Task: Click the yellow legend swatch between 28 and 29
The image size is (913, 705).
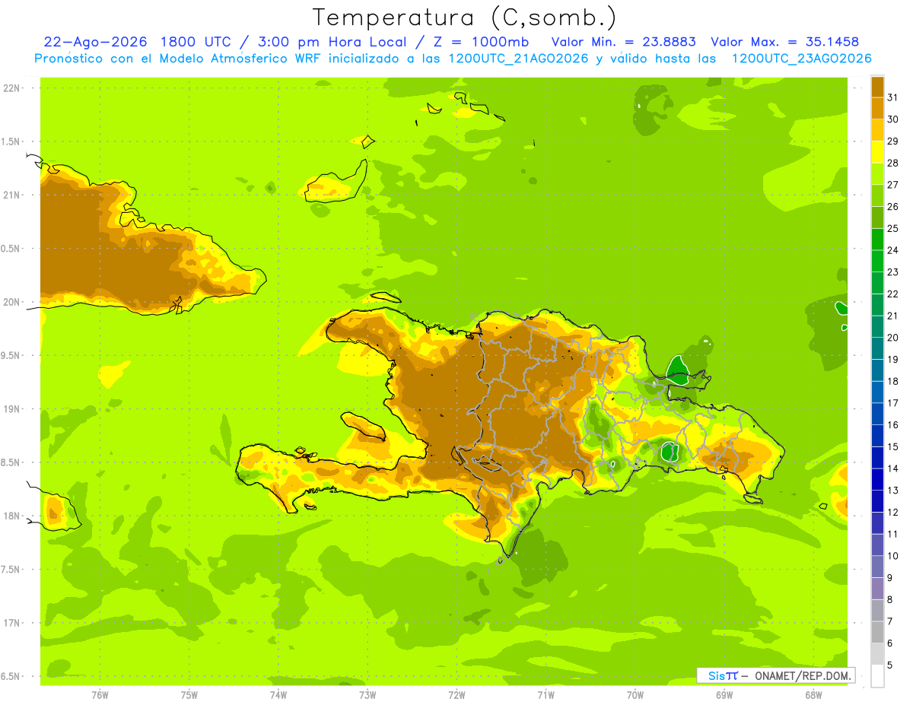Action: [877, 152]
